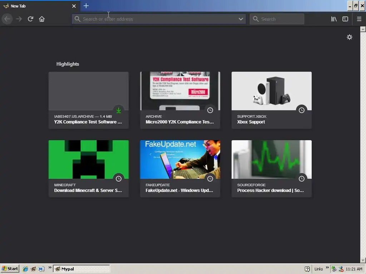Toggle the sidebar panel icon

tap(345, 19)
